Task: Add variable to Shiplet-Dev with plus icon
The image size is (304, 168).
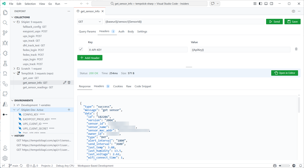Action: [69, 110]
